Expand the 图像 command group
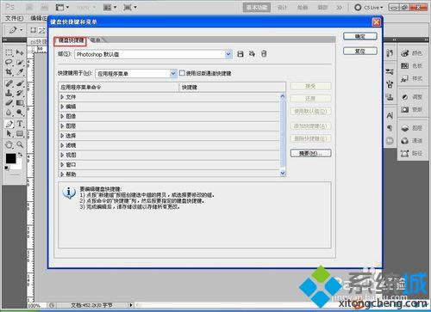This screenshot has height=312, width=431. point(62,116)
